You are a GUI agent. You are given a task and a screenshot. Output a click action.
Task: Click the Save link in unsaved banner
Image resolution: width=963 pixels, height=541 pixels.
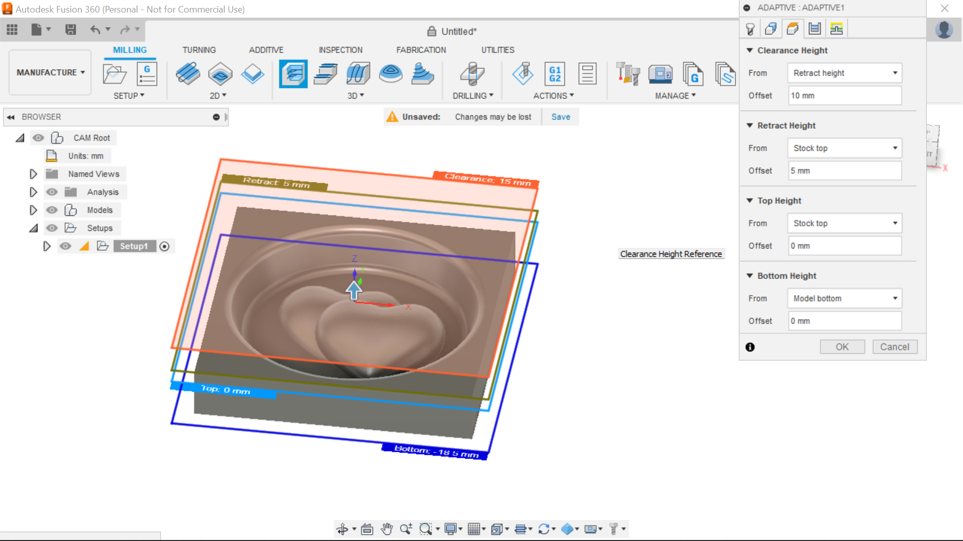[x=560, y=117]
